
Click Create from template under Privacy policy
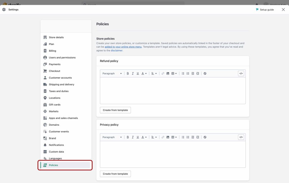115,174
